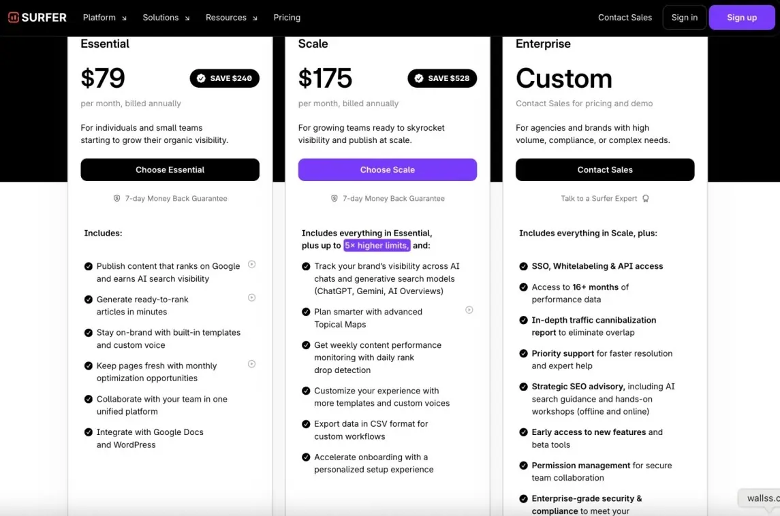This screenshot has height=516, width=780.
Task: Click the SAVE $528 badge on the Scale plan
Action: 442,78
